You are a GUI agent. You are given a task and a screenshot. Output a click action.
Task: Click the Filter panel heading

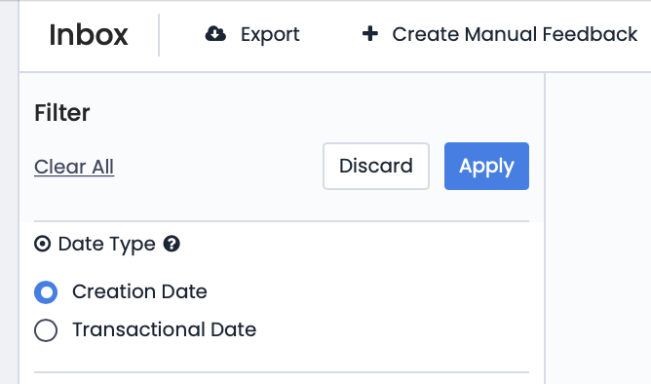[x=61, y=112]
